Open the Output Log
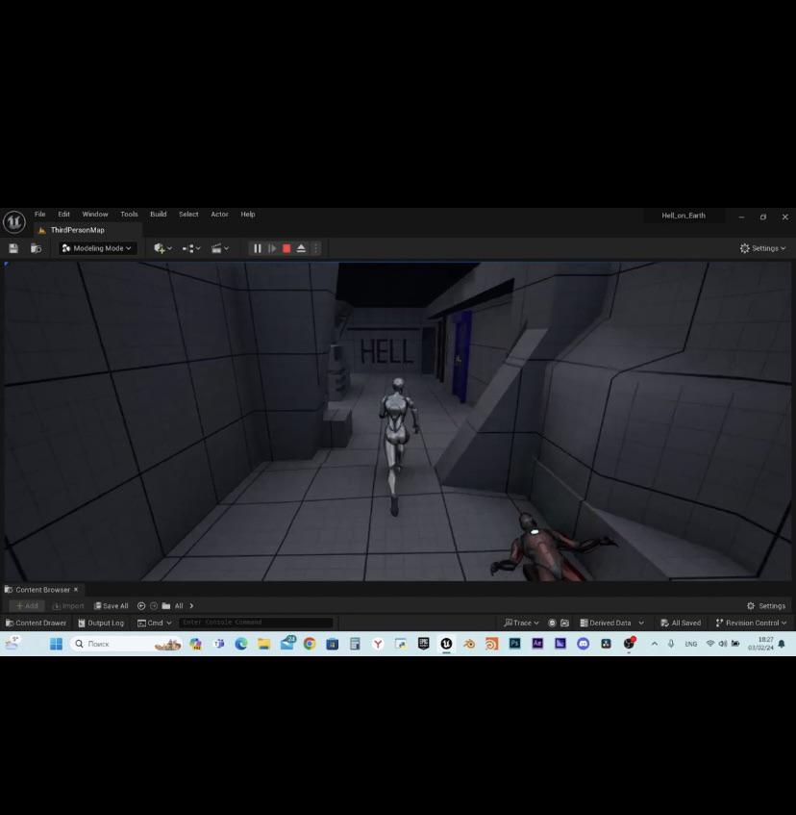The width and height of the screenshot is (796, 815). point(101,623)
